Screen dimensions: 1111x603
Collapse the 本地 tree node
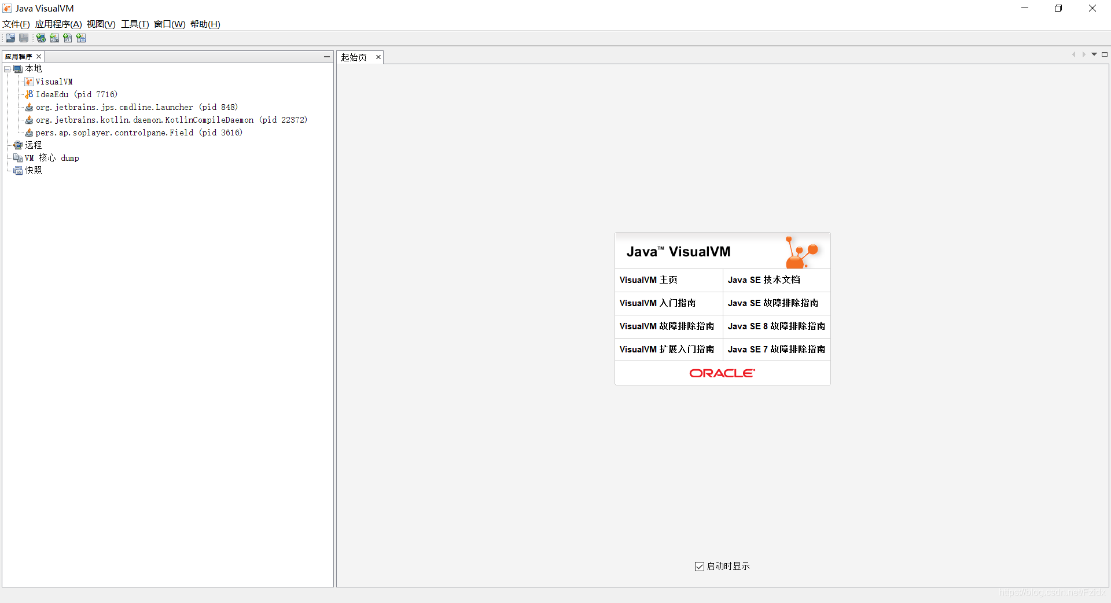[8, 69]
